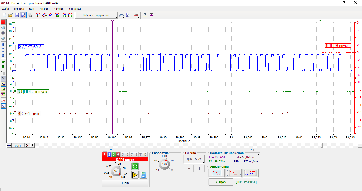Open the Правка menu
This screenshot has height=191, width=362.
tap(19, 9)
